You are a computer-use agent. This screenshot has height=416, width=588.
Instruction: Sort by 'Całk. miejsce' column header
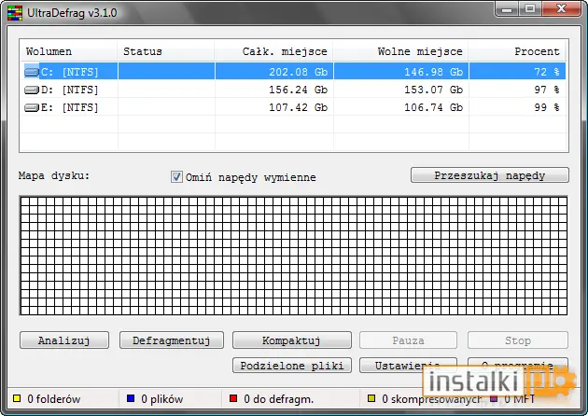click(x=274, y=51)
